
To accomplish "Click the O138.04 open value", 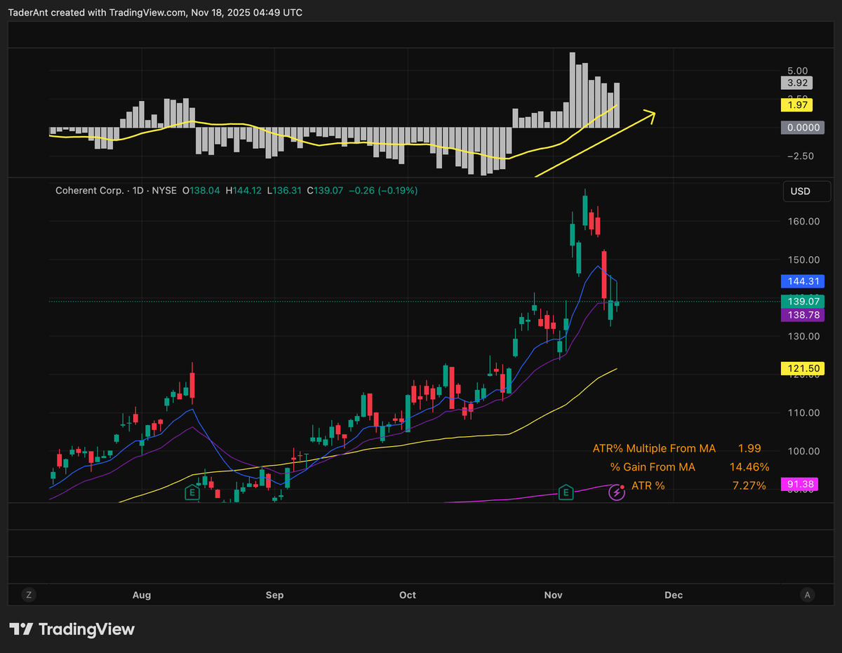I will (x=201, y=190).
